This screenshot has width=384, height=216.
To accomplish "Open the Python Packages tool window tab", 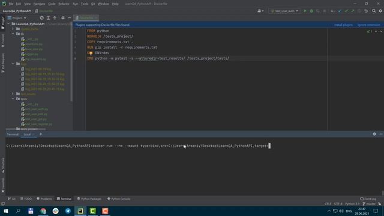I will pyautogui.click(x=89, y=199).
